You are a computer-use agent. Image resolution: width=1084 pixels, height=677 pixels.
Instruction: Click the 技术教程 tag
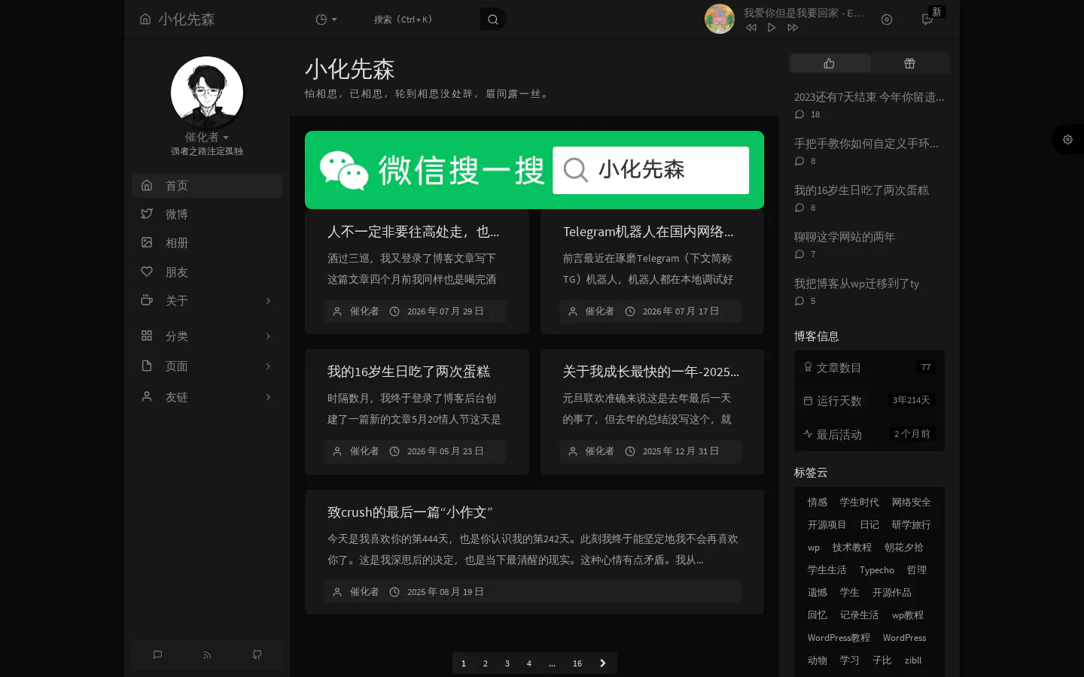852,548
